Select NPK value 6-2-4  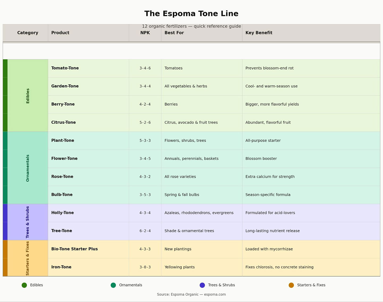[145, 231]
